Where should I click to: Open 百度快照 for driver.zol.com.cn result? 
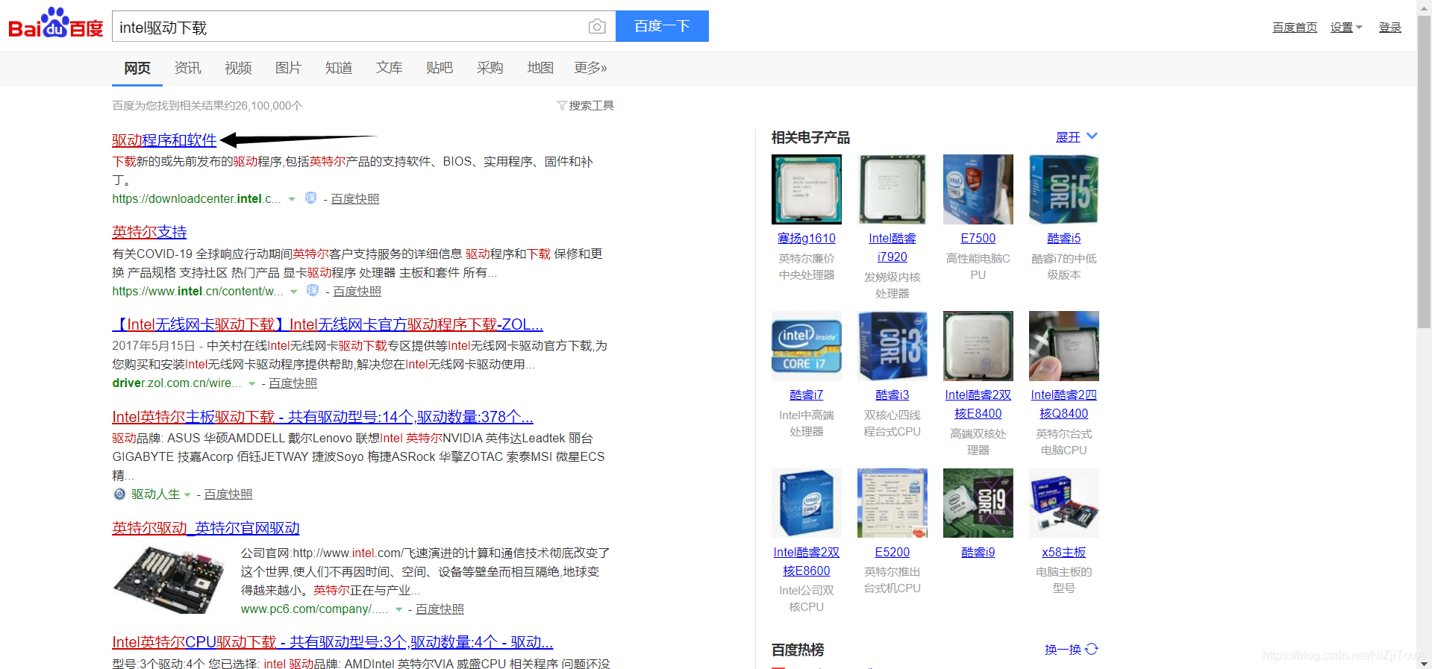point(293,383)
